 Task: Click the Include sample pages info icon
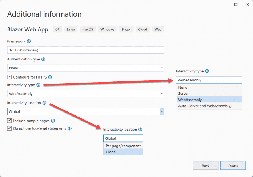click(x=53, y=121)
